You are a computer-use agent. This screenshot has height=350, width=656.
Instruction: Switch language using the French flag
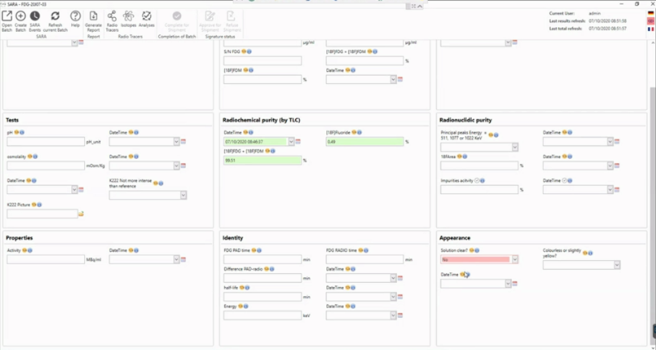tap(650, 29)
